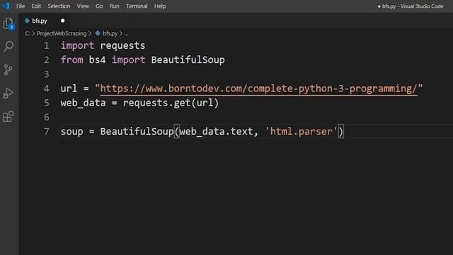The height and width of the screenshot is (255, 453).
Task: Click 'BeautifulSoup' on the import line 2
Action: point(188,59)
